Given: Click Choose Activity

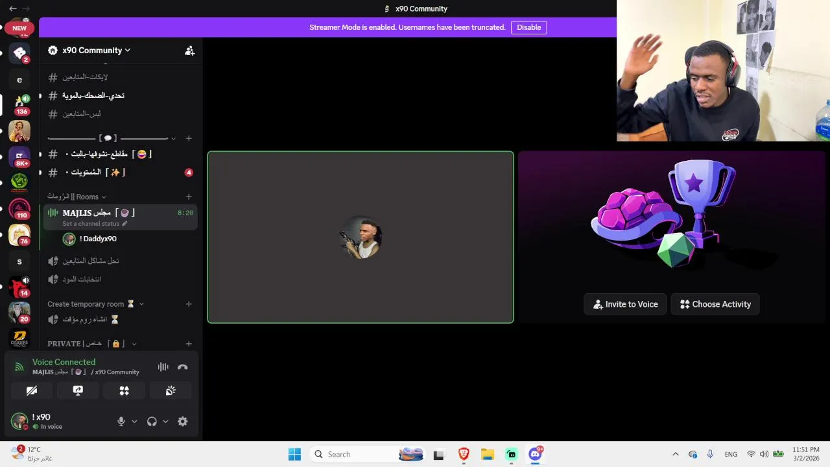Looking at the screenshot, I should 715,304.
